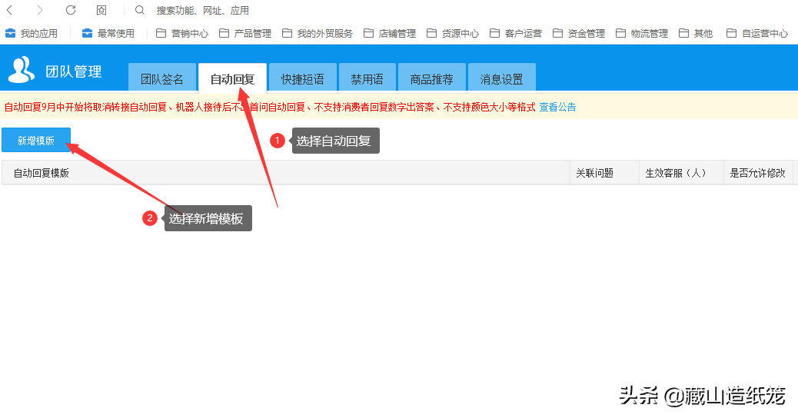
Task: Click the folder icon beside 资金管理
Action: point(558,34)
